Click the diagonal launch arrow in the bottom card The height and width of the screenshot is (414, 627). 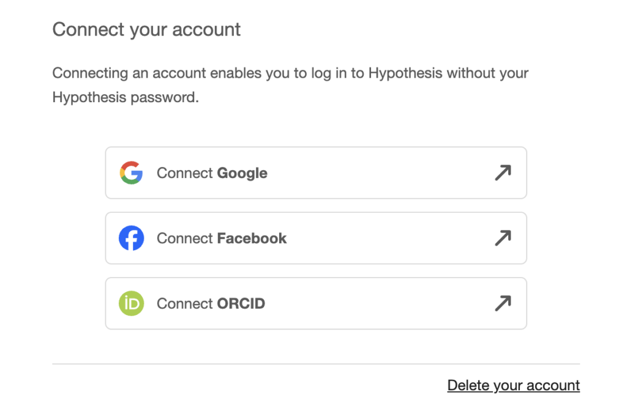[502, 303]
